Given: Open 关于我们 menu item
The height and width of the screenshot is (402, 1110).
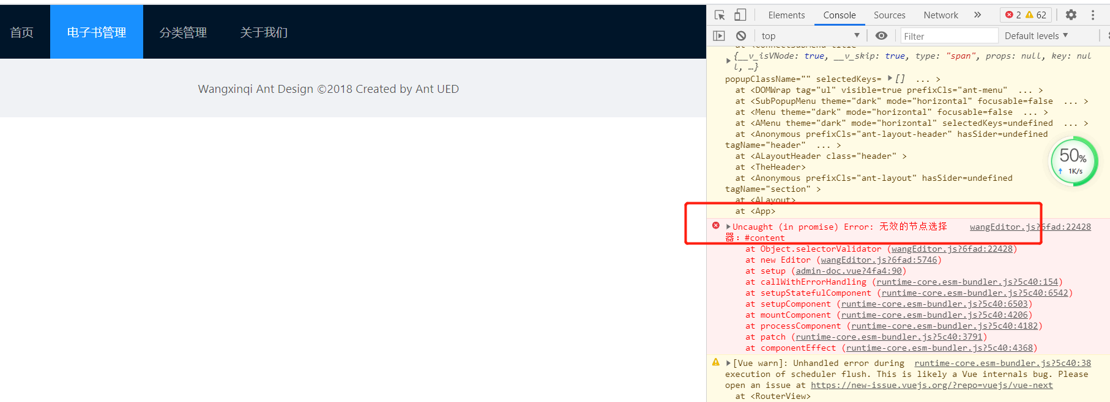Looking at the screenshot, I should (x=264, y=32).
